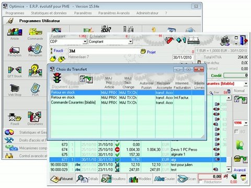Switch to the Modèles tab
Viewport: 251px width, 188px height.
point(140,179)
